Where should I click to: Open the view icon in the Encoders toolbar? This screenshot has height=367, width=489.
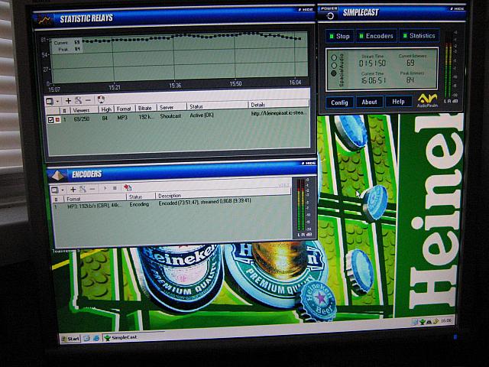pyautogui.click(x=55, y=190)
